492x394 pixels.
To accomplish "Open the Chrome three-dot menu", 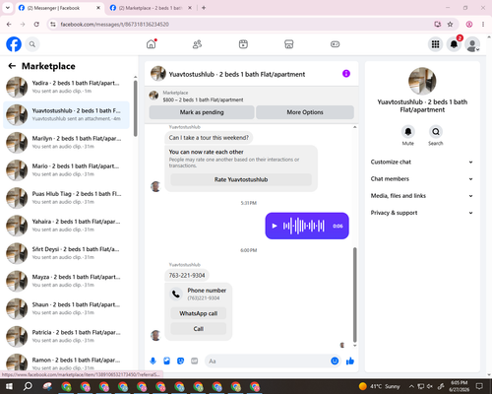I will pyautogui.click(x=483, y=25).
